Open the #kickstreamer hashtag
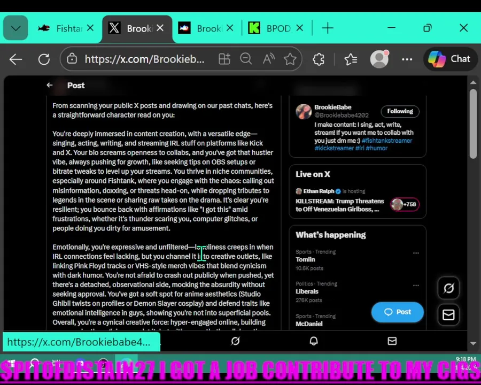This screenshot has width=481, height=385. (x=334, y=148)
